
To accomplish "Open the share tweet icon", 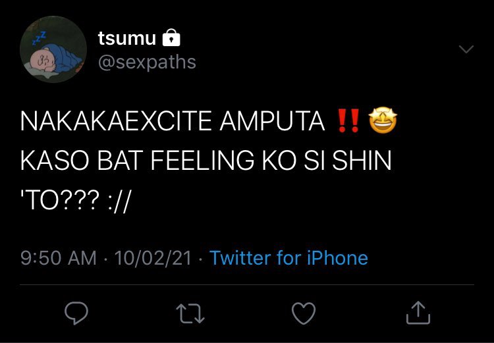I will (418, 313).
